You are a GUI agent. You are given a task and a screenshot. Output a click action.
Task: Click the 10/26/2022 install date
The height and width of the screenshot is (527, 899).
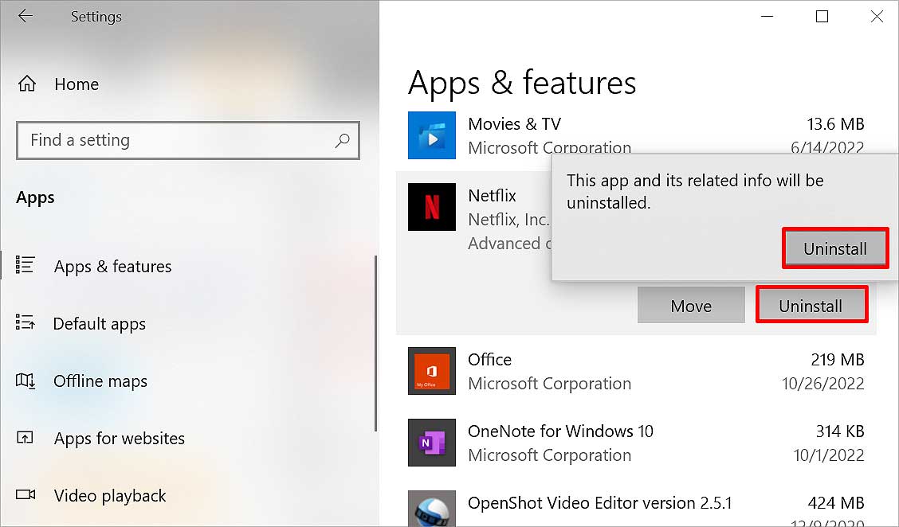click(x=823, y=383)
